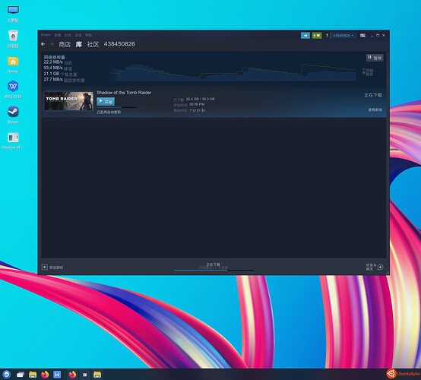Open the first Firefox icon in taskbar
Viewport: 421px width, 380px height.
[x=45, y=375]
